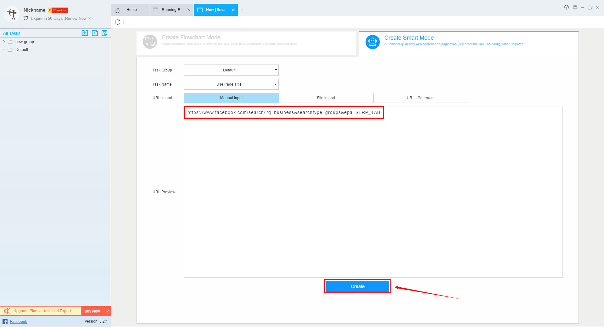Click the Create button
604x327 pixels.
click(358, 286)
